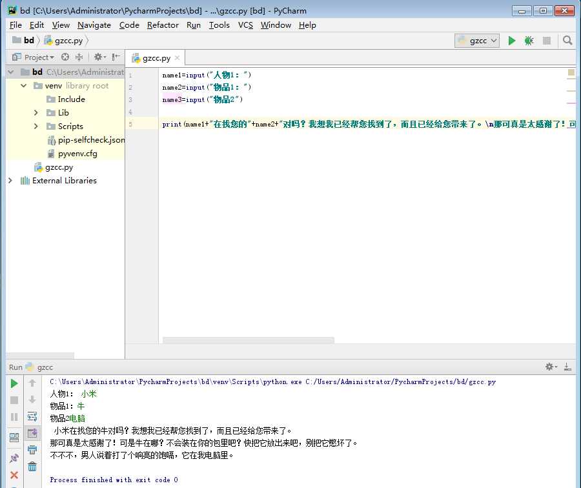Collapse the bd project root

click(11, 72)
